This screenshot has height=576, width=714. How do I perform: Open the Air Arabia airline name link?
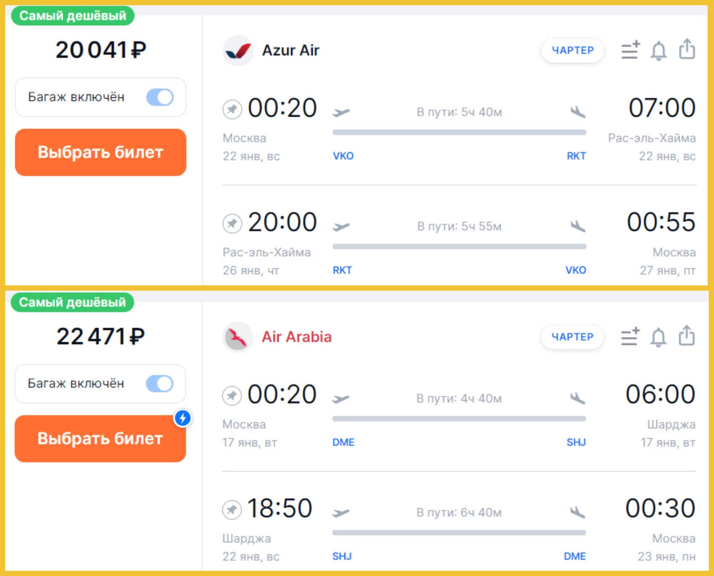(296, 337)
